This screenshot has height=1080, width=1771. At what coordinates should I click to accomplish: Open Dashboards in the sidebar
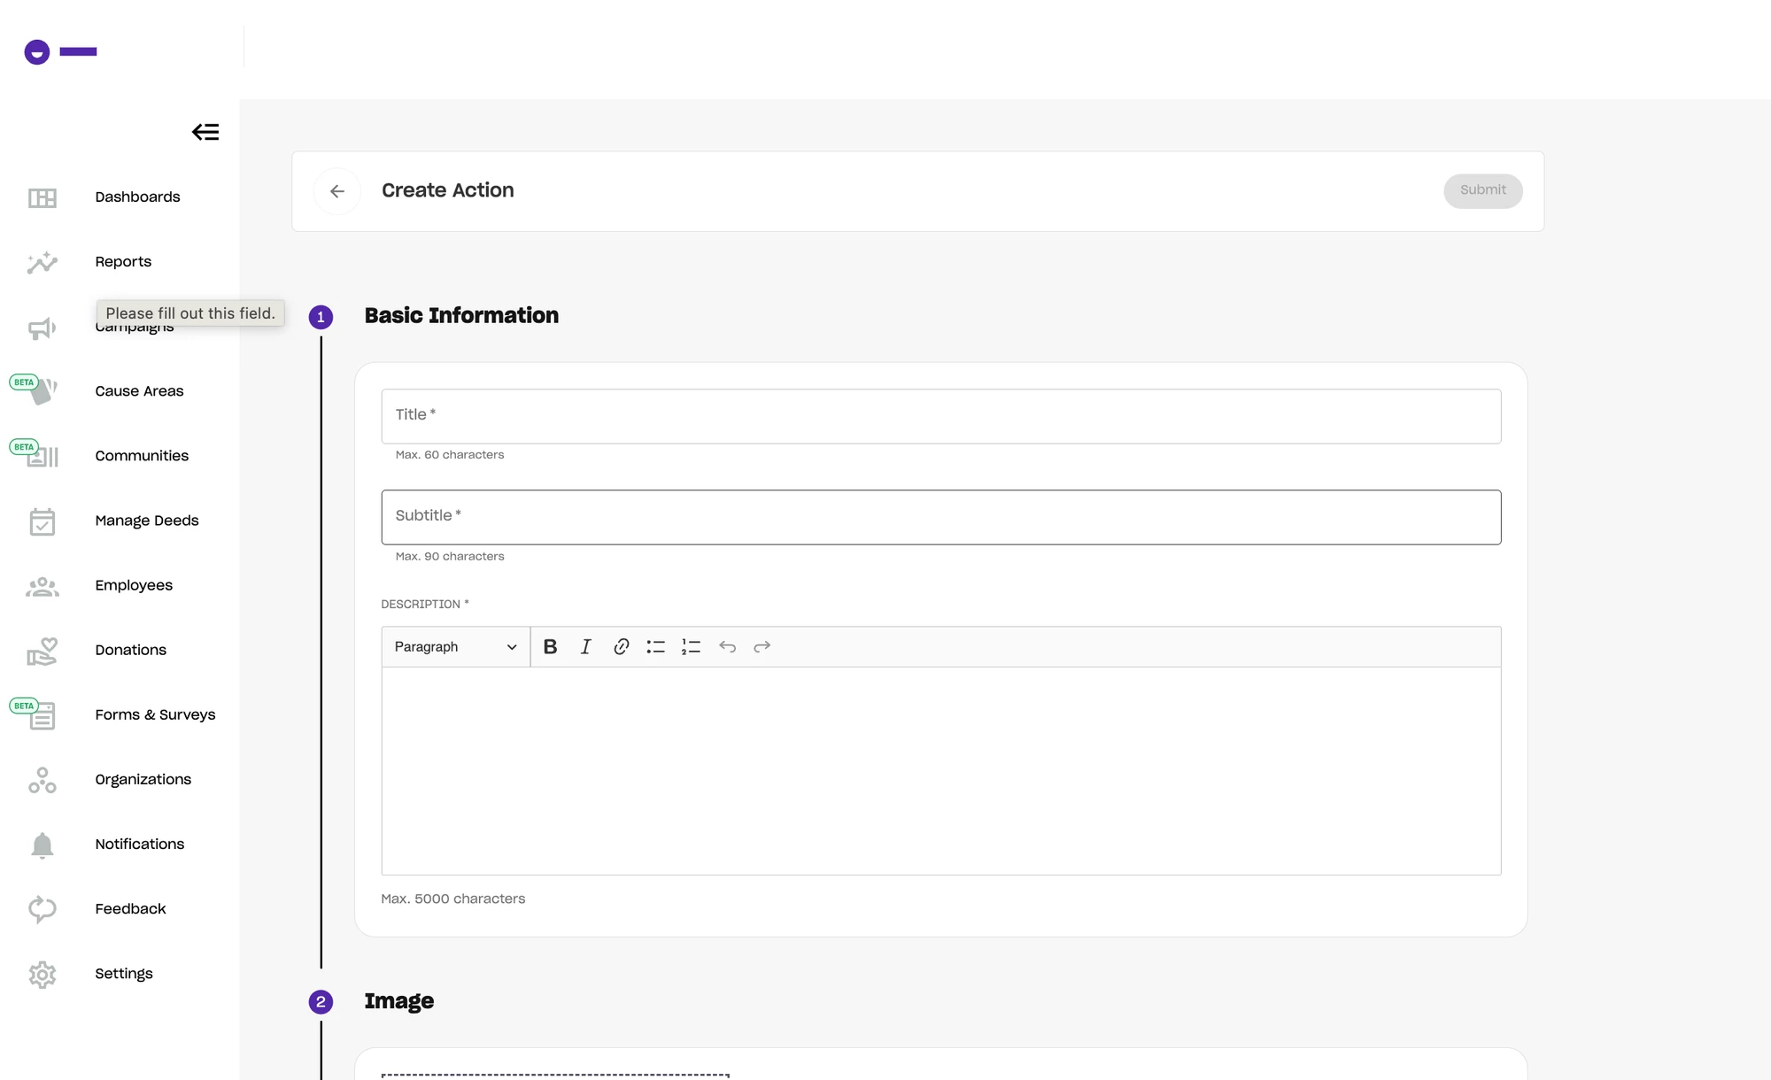137,197
